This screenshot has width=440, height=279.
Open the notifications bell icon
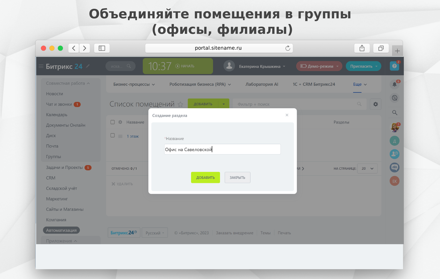click(395, 84)
